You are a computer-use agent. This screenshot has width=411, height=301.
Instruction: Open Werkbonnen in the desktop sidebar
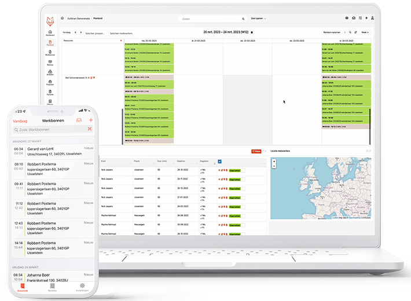[x=50, y=52]
